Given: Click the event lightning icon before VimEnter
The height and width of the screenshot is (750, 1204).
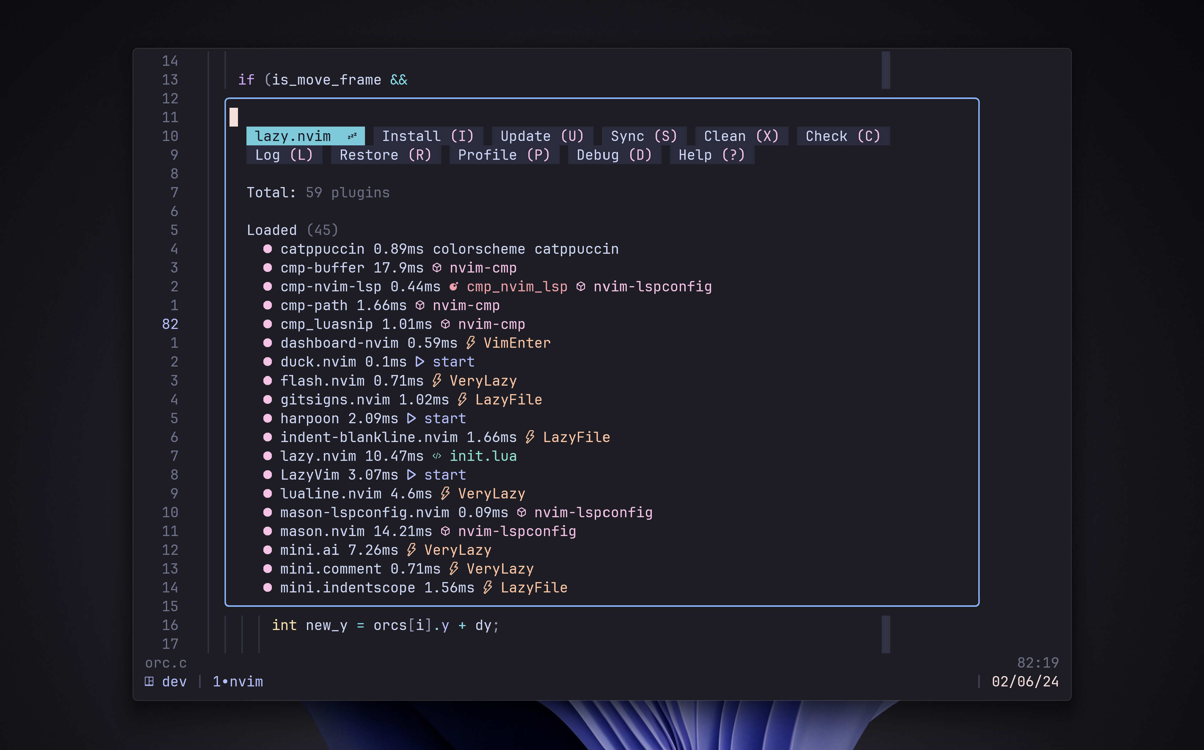Looking at the screenshot, I should tap(471, 343).
